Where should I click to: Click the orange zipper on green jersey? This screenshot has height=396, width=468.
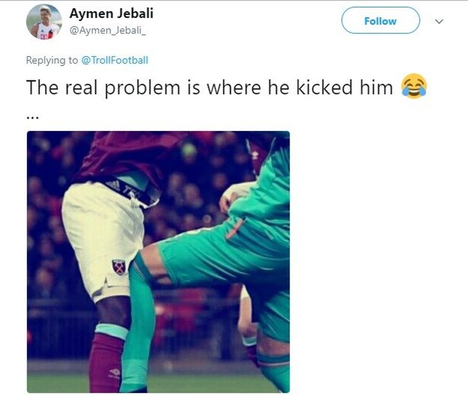click(x=236, y=228)
